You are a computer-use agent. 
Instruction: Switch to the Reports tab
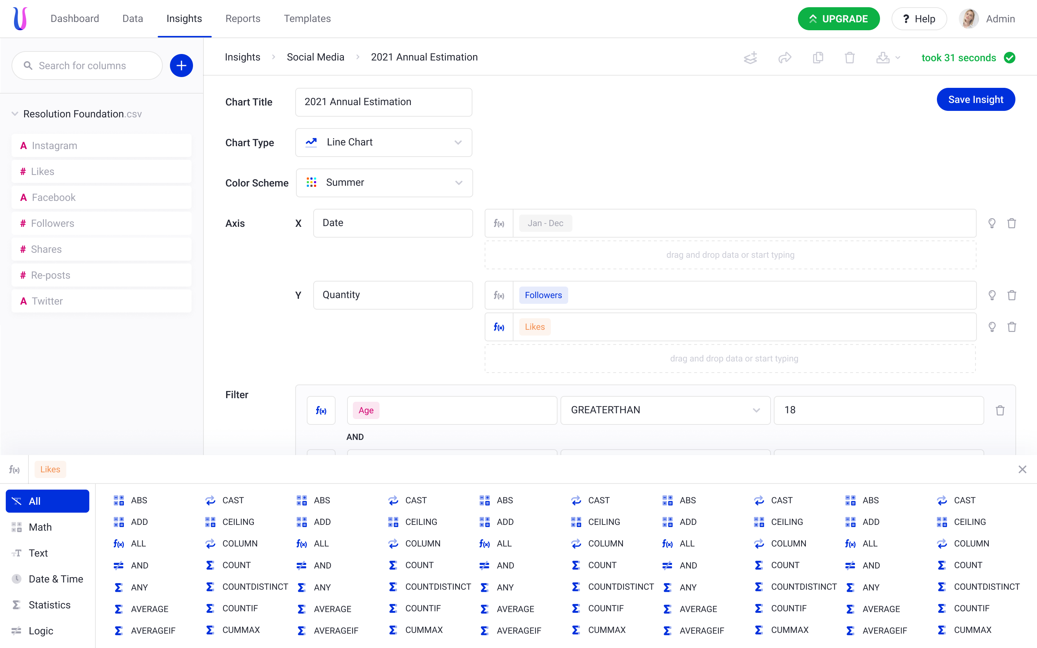[243, 18]
